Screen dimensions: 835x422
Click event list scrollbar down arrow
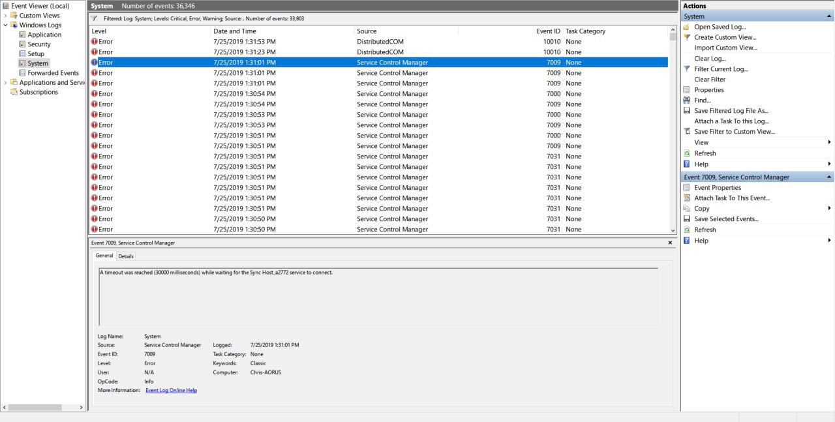tap(673, 230)
